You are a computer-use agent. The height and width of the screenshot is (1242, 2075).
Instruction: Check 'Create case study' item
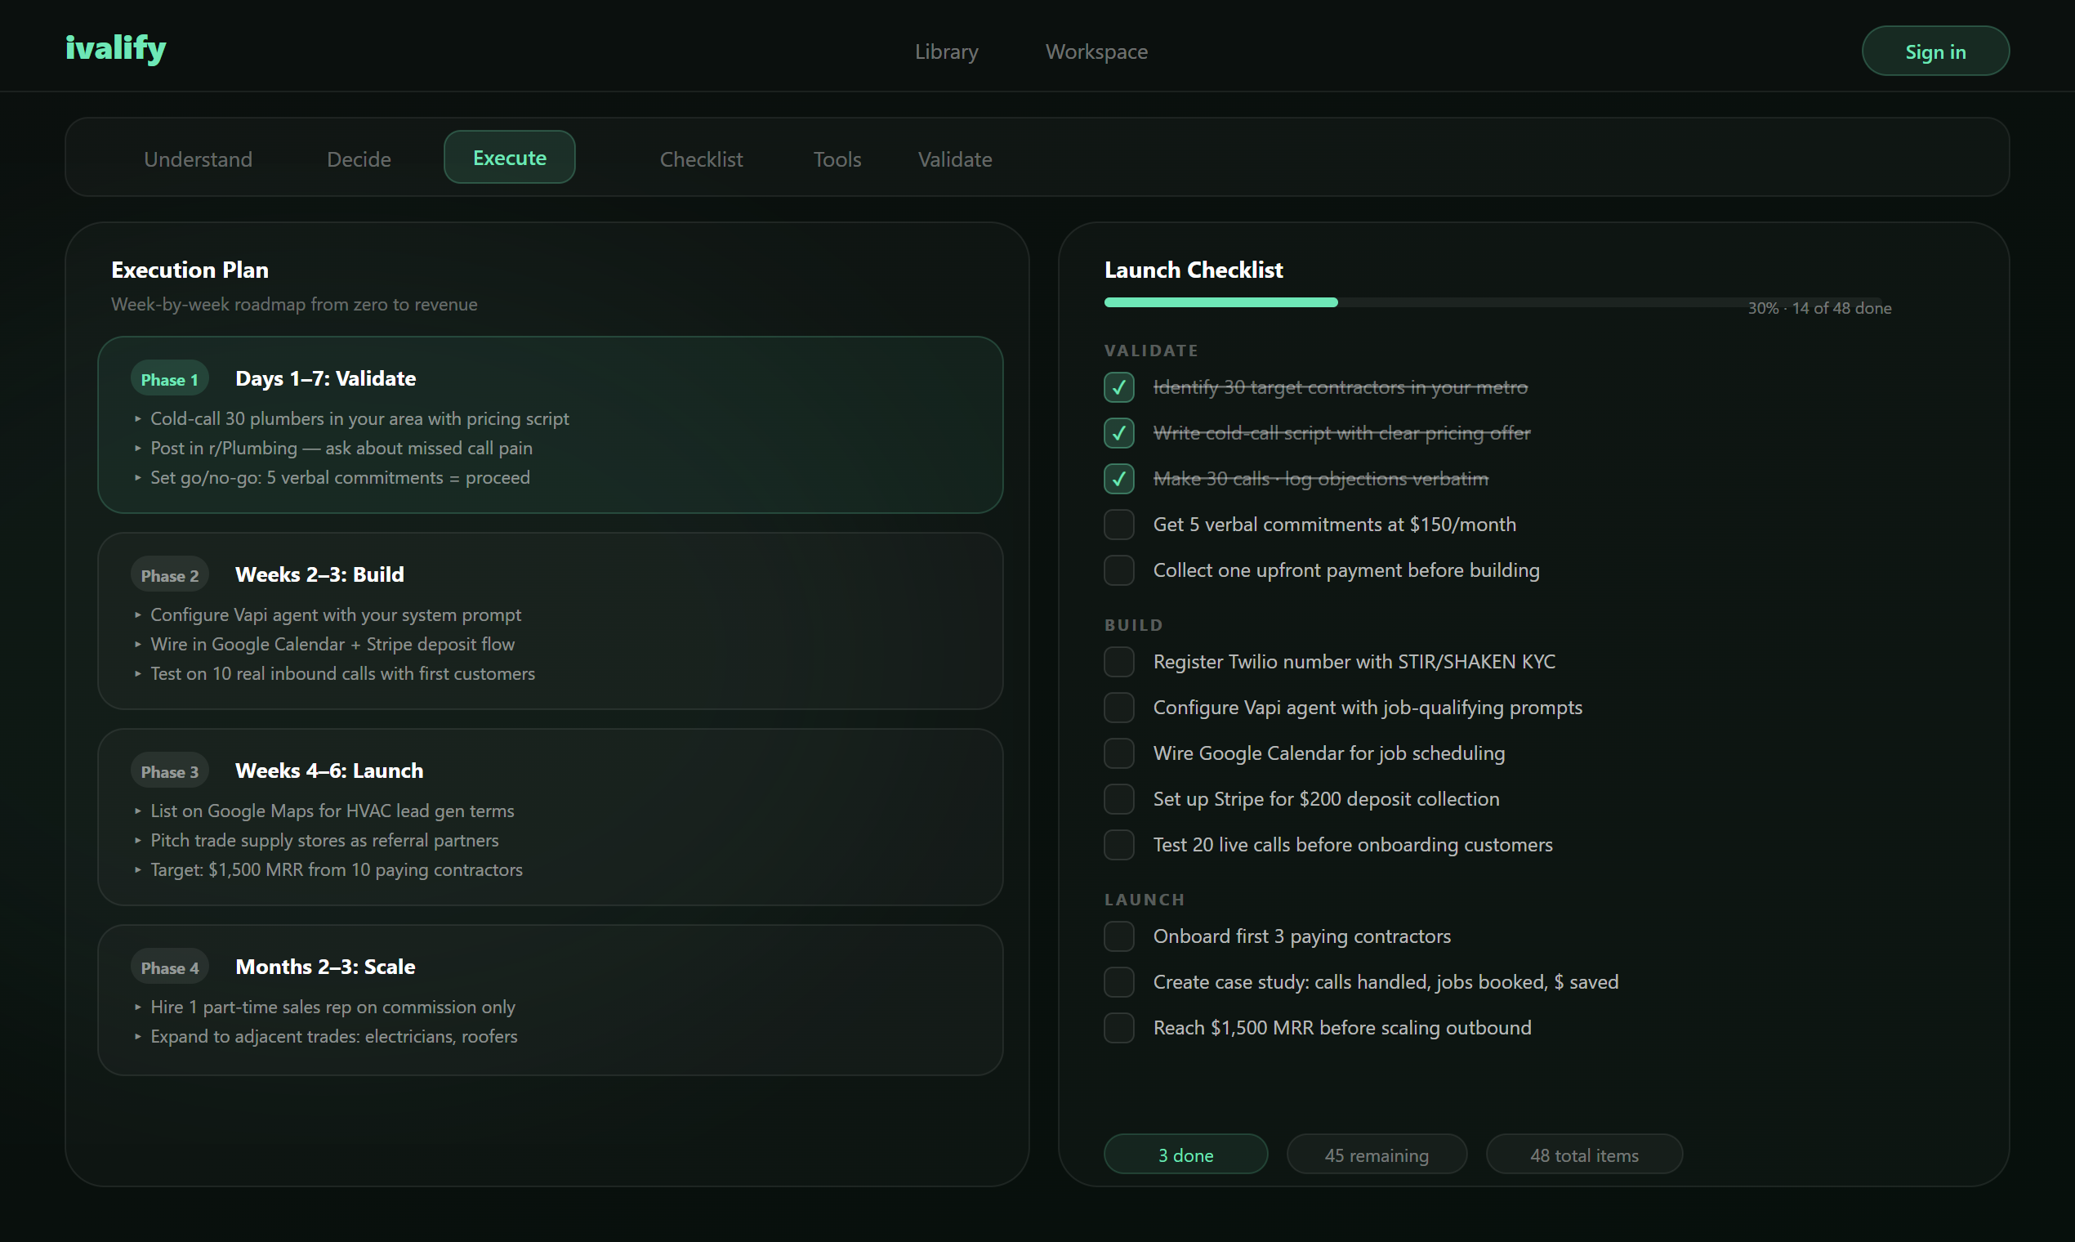pos(1118,982)
